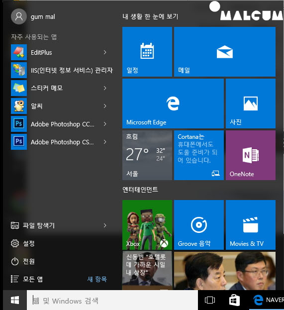Expand the 파일 탐색기 jump list arrow
The height and width of the screenshot is (310, 284).
105,225
